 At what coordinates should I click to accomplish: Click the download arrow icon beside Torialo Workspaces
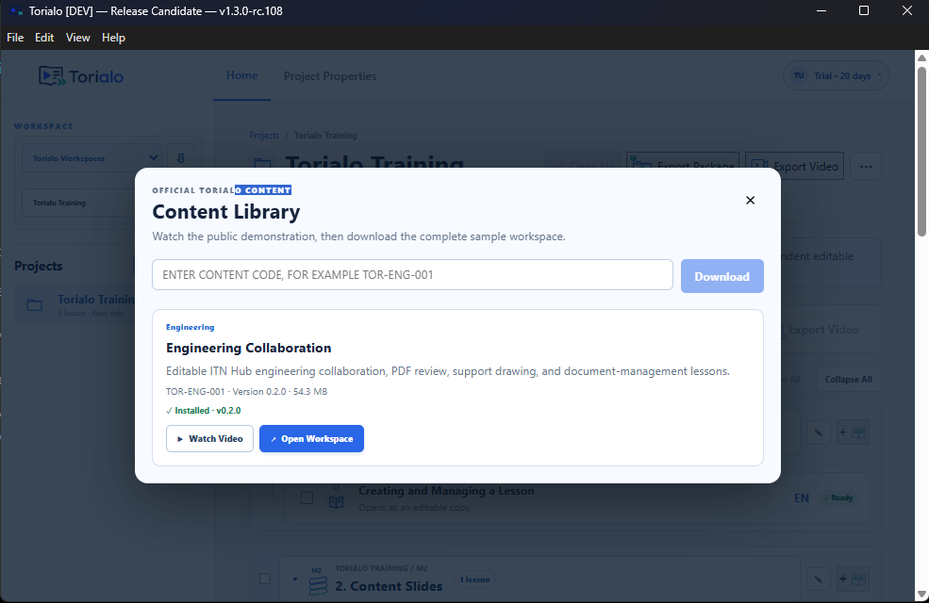pos(181,158)
